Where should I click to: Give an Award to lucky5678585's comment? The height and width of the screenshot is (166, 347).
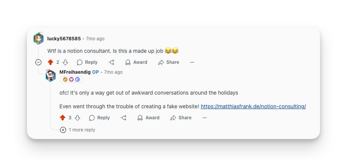136,62
